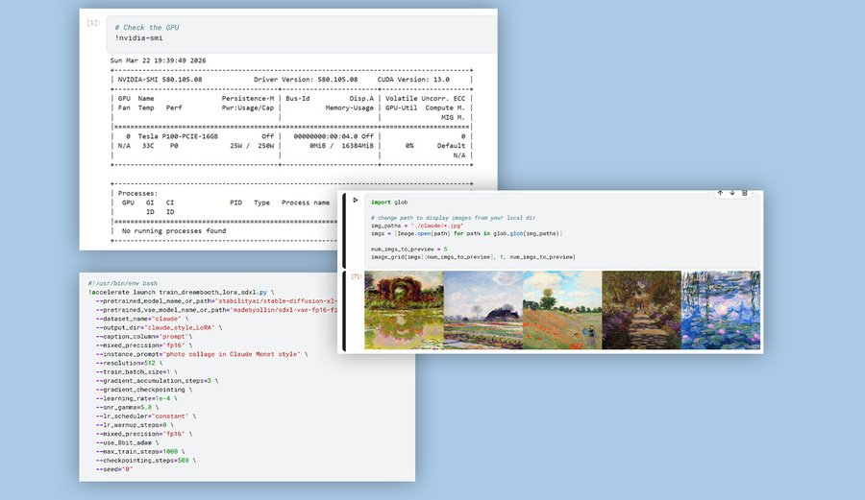Click the '--pretrained_vae_model_name_or_path' argument line
The width and height of the screenshot is (865, 500).
216,310
